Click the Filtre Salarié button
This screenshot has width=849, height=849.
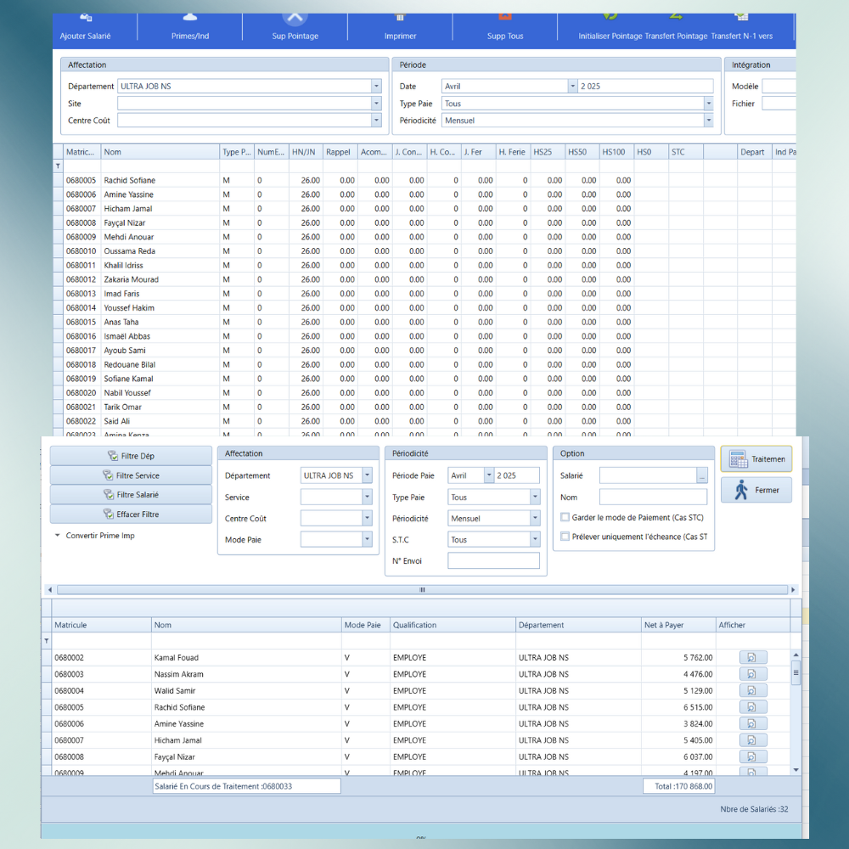pos(131,495)
